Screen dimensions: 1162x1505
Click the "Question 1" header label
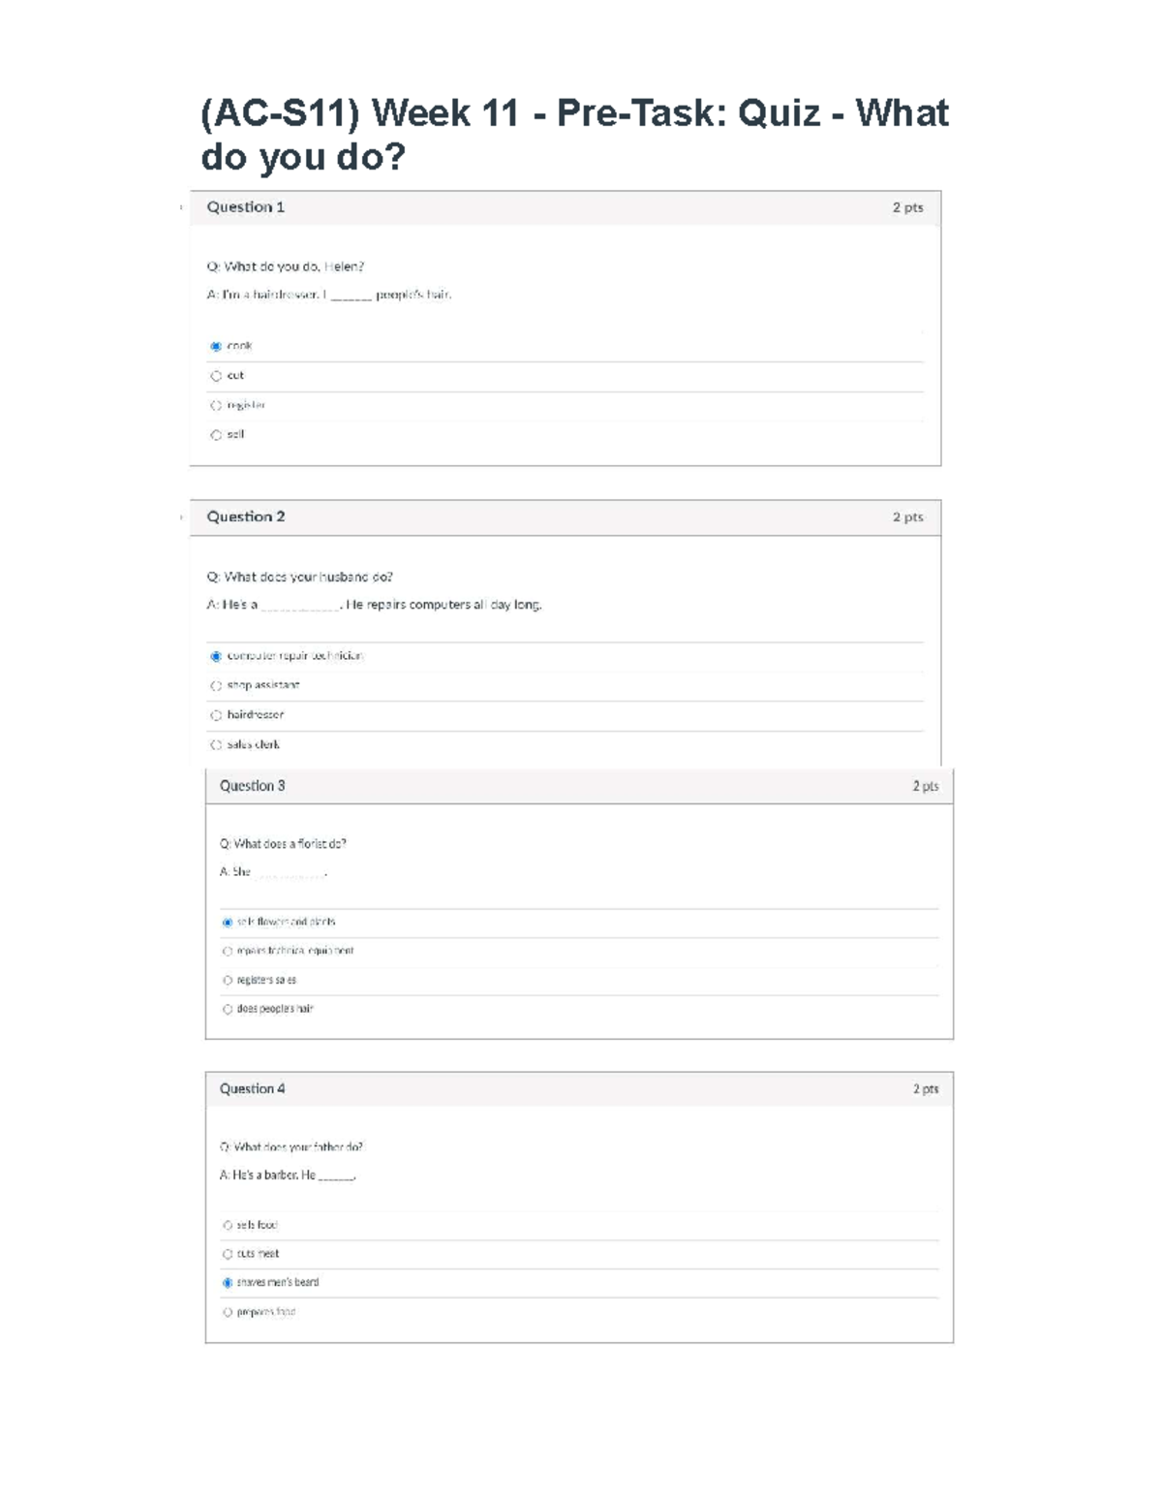click(246, 207)
